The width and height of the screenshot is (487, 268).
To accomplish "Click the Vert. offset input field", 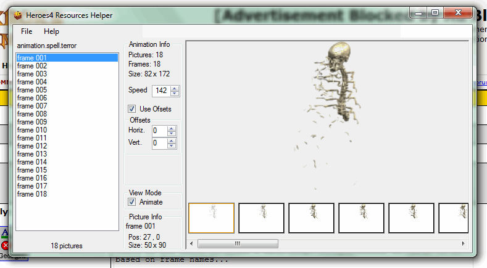I will pyautogui.click(x=160, y=143).
